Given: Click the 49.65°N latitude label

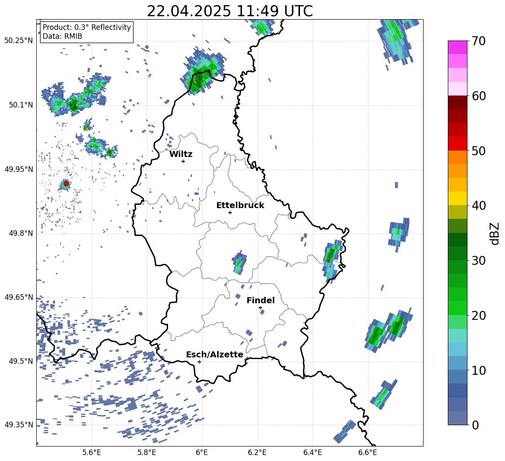Looking at the screenshot, I should (18, 298).
